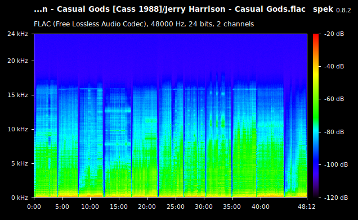This screenshot has height=220, width=358.
Task: Click the version number '0.8.2'
Action: [x=343, y=10]
